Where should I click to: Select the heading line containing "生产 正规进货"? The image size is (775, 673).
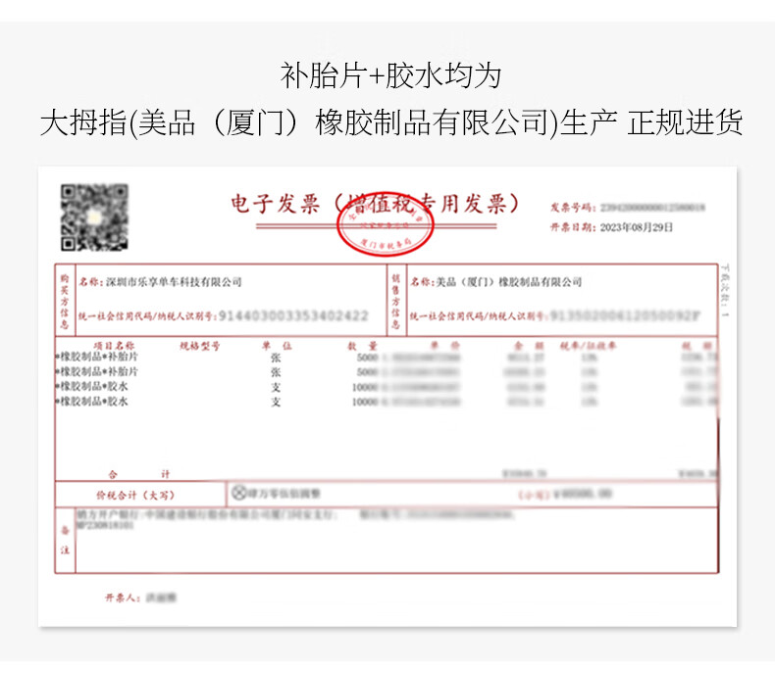point(391,122)
